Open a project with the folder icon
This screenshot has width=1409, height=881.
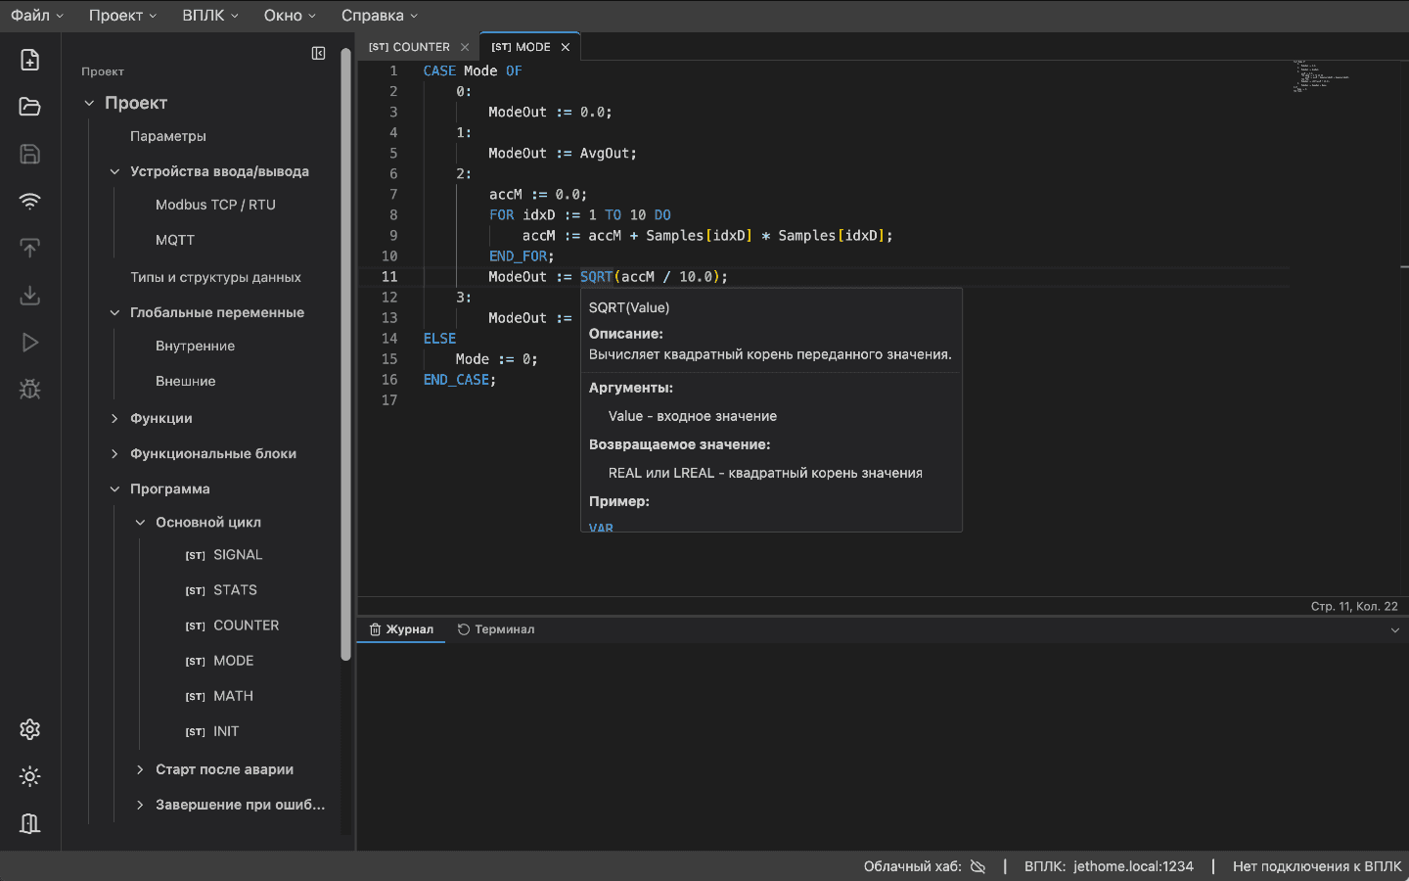(30, 107)
